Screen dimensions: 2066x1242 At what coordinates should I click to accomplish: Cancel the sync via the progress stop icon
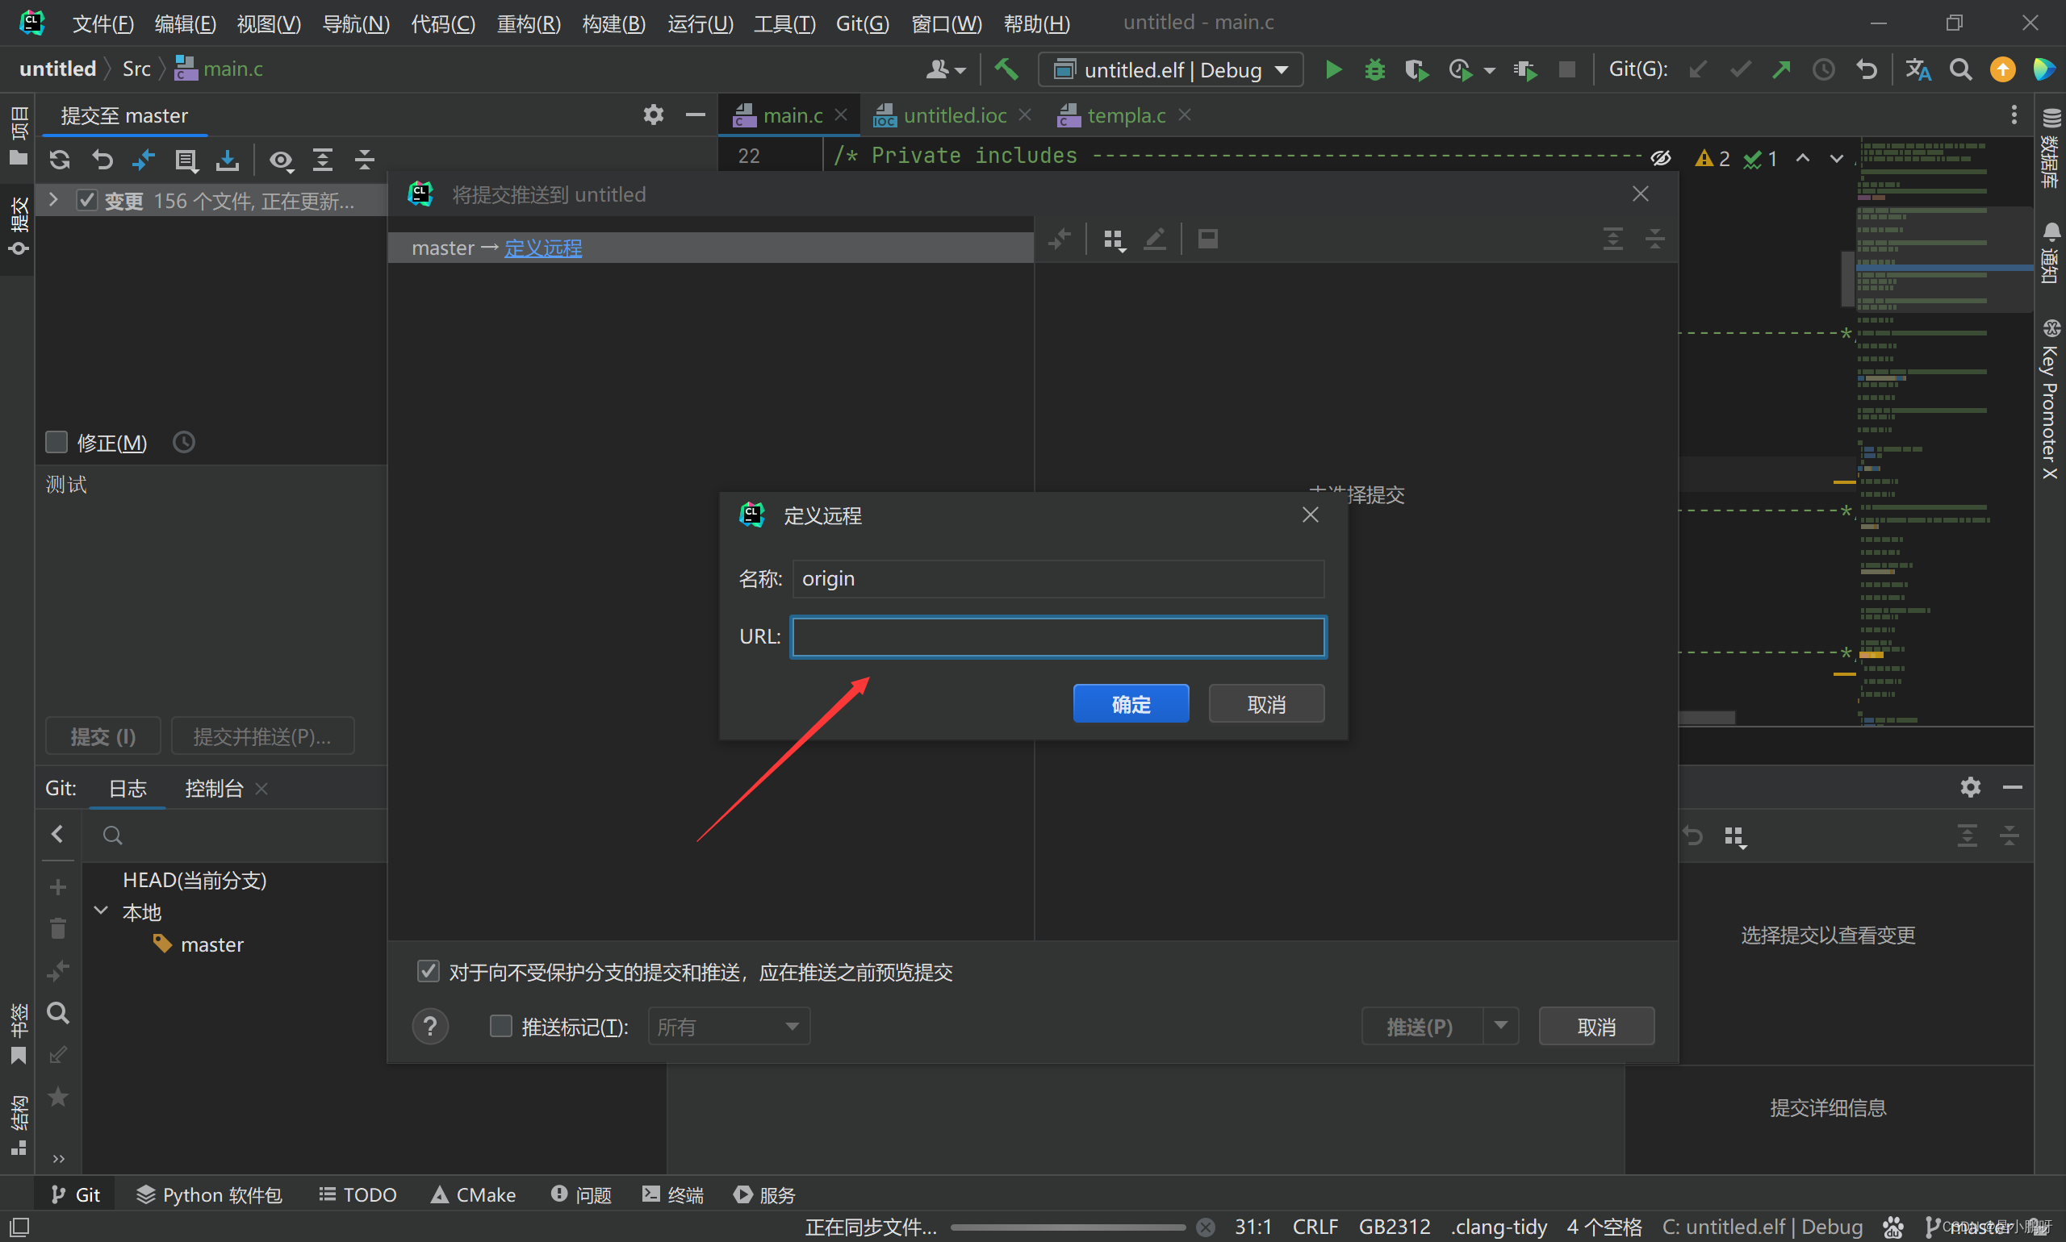click(x=1205, y=1227)
